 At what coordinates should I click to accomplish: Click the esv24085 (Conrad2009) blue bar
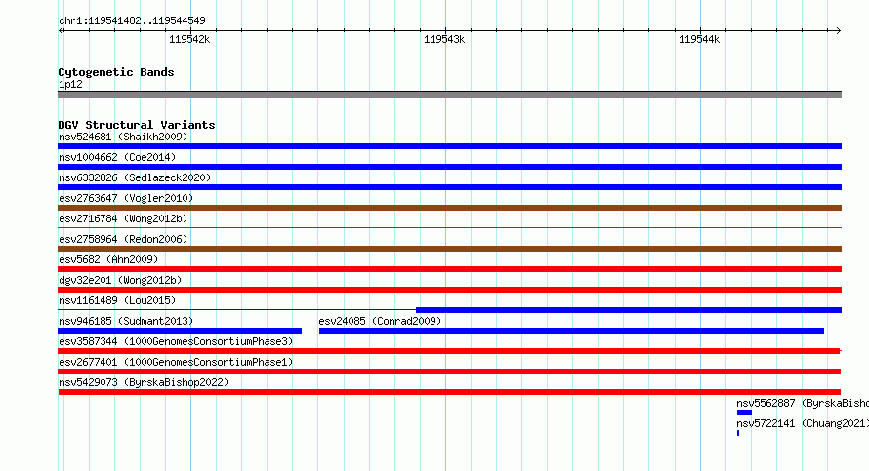click(x=571, y=331)
